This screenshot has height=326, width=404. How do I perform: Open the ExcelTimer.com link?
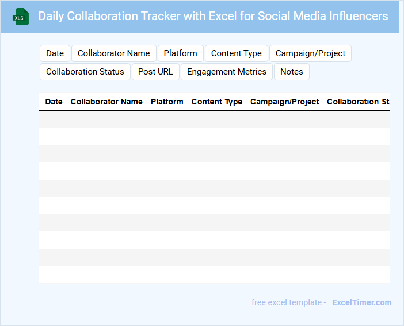(x=361, y=302)
